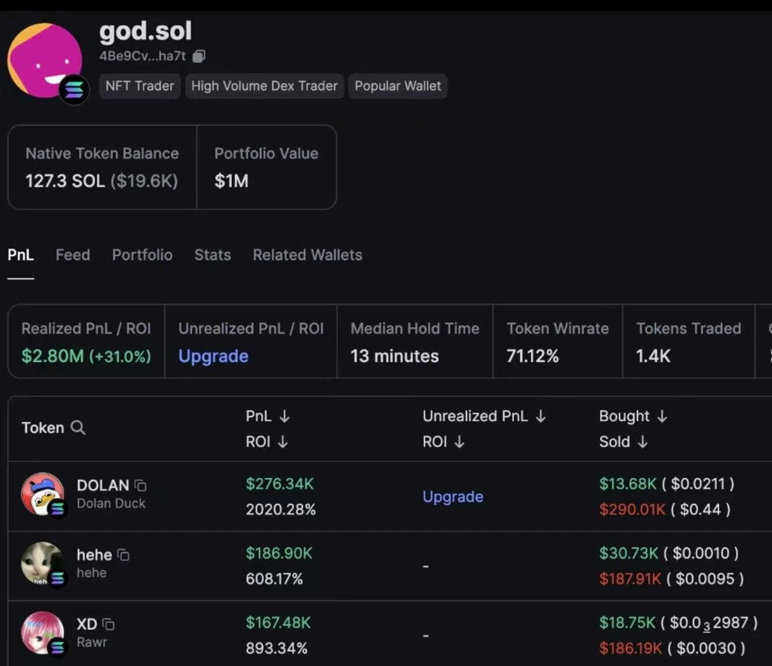
Task: Sort by Unrealized PnL arrow
Action: (x=541, y=416)
